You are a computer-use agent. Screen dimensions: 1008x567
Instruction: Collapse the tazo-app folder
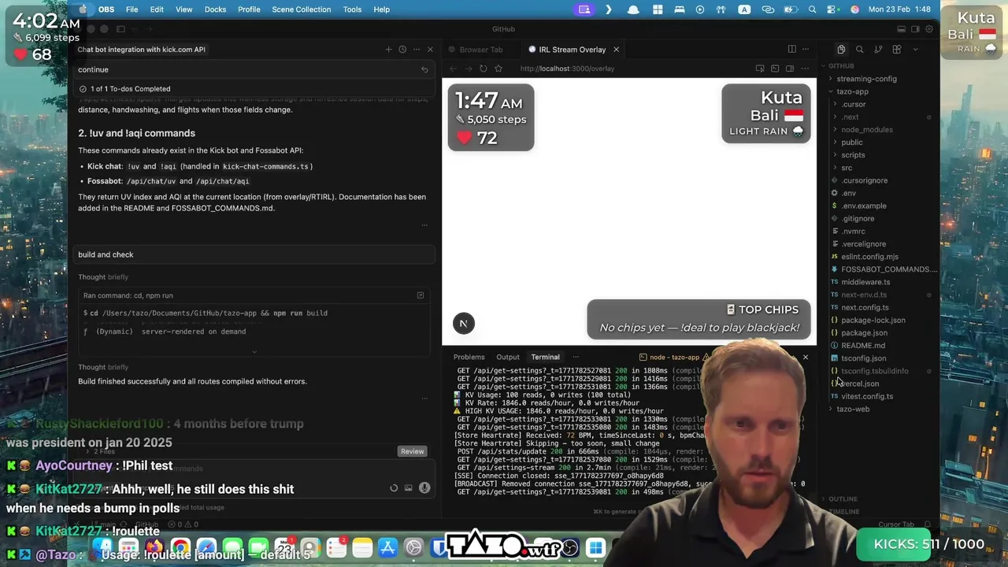[852, 91]
